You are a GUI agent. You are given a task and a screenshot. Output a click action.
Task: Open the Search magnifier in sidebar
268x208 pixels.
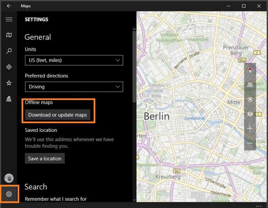[x=9, y=51]
